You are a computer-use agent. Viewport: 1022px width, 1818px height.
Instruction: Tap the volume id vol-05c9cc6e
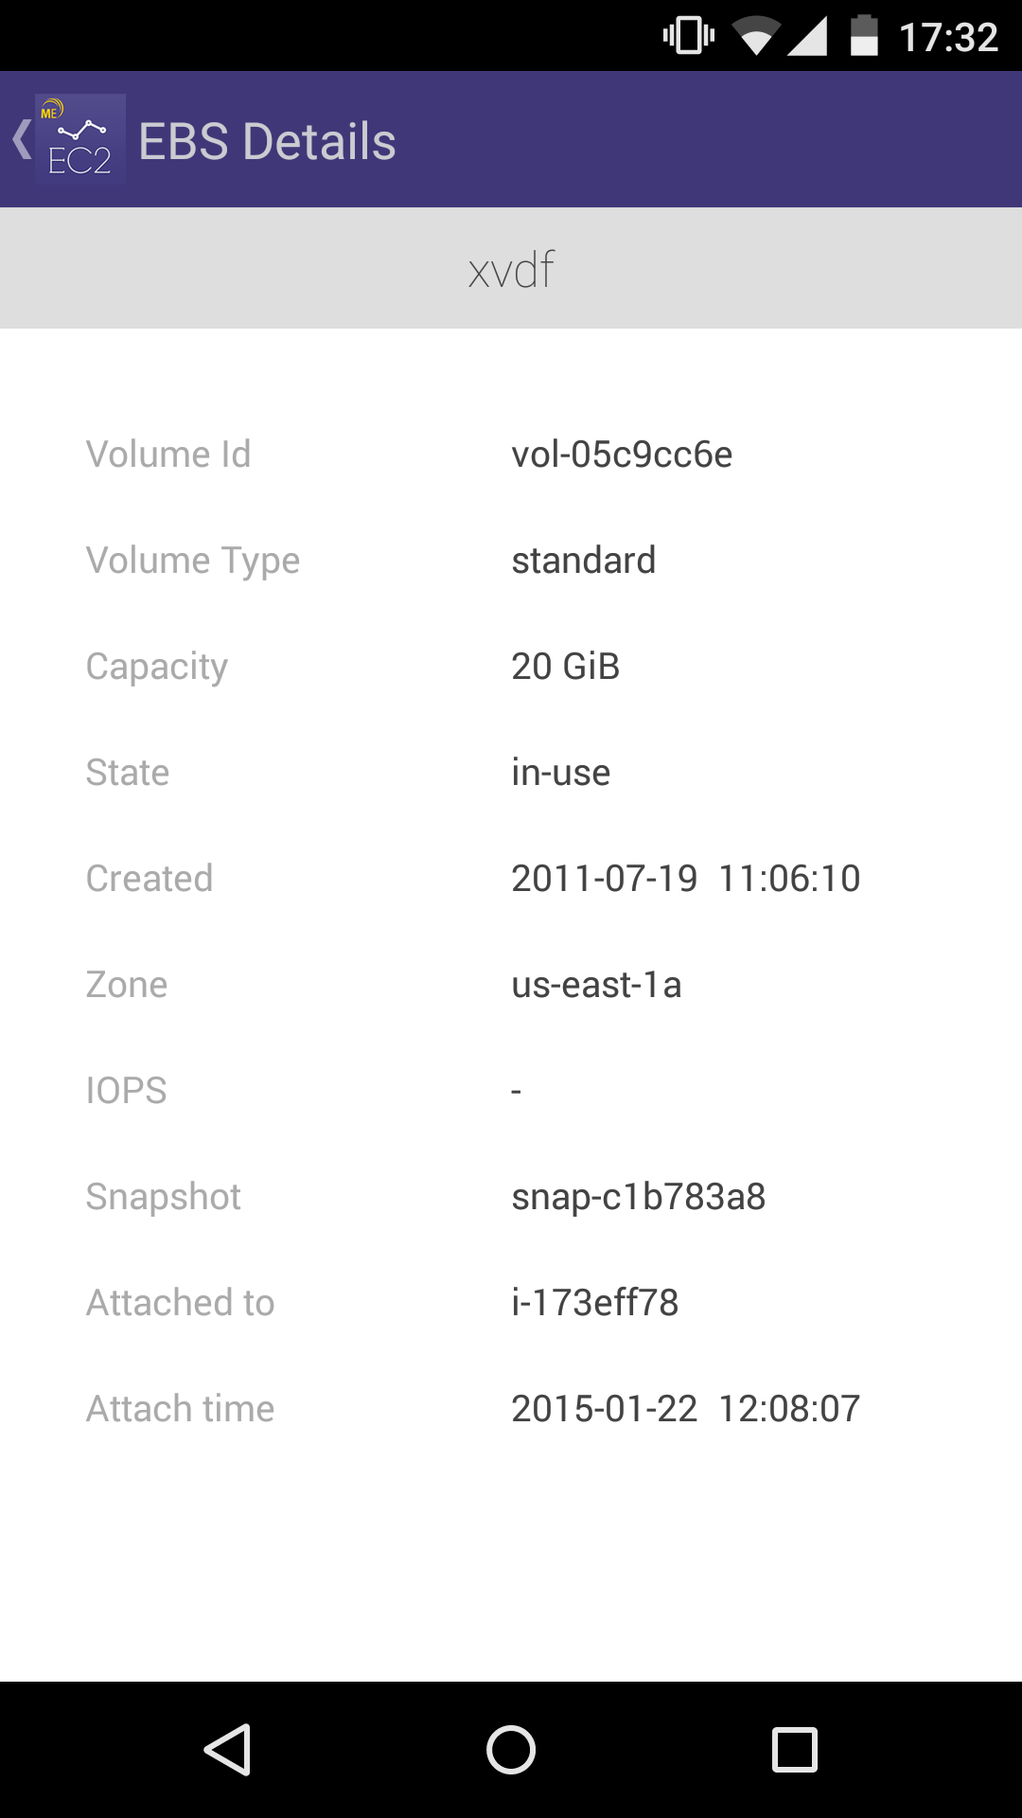pos(622,454)
